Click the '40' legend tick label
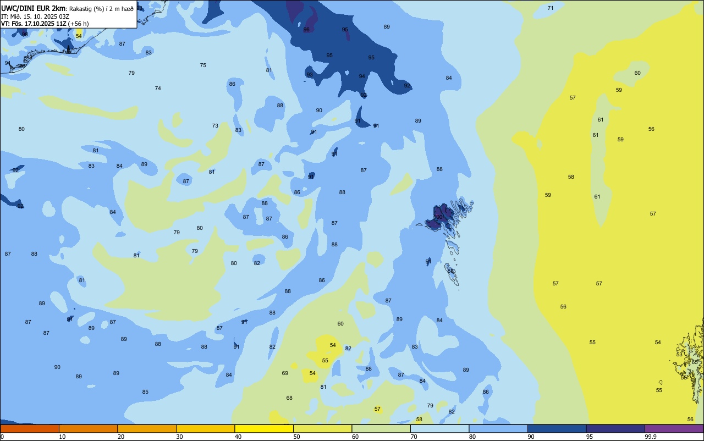The image size is (704, 441). [x=238, y=437]
